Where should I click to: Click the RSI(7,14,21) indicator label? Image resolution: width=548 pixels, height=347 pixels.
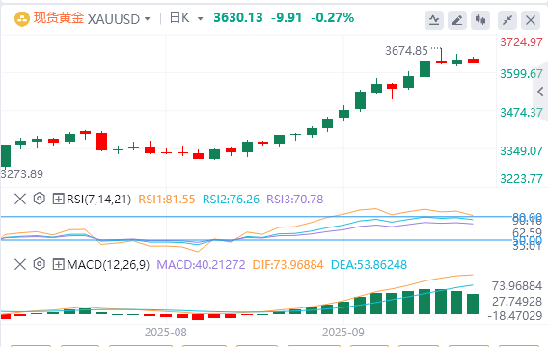click(99, 199)
